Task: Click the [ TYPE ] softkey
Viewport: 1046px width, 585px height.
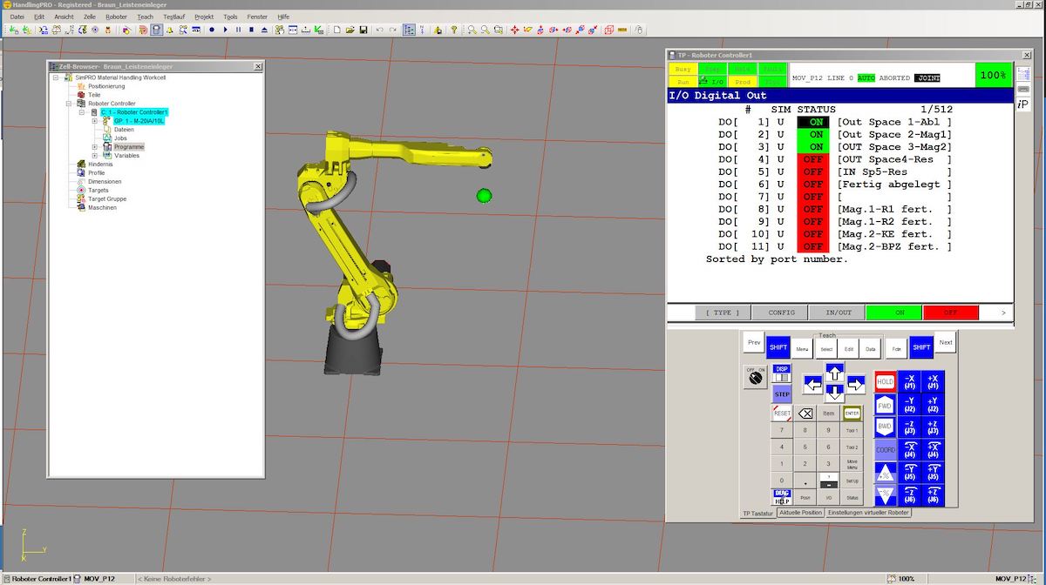Action: (723, 313)
